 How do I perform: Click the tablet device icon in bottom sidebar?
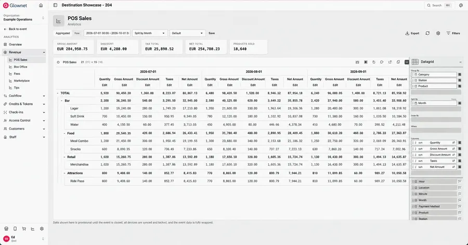click(x=15, y=228)
